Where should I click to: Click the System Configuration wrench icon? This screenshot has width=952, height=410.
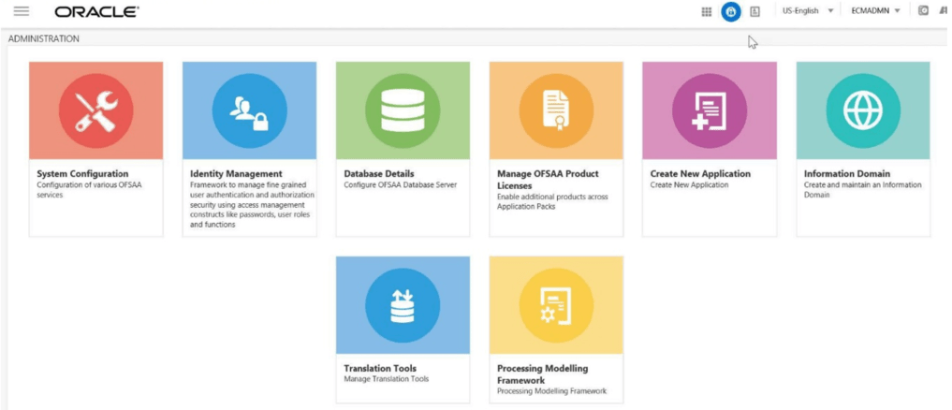[95, 110]
